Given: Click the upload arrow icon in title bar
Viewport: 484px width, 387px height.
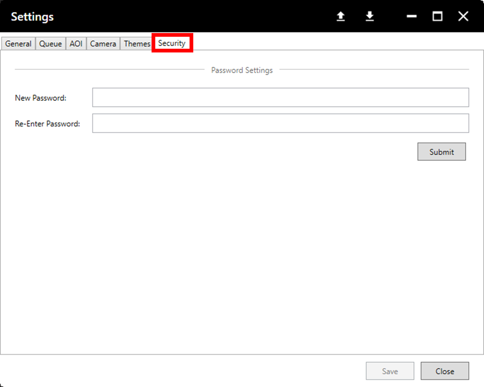Looking at the screenshot, I should click(340, 17).
